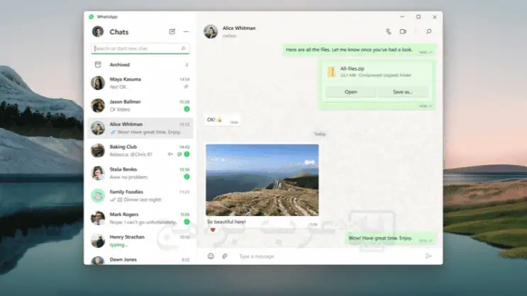Start a voice call with Alice Whitman
527x296 pixels.
pyautogui.click(x=389, y=32)
